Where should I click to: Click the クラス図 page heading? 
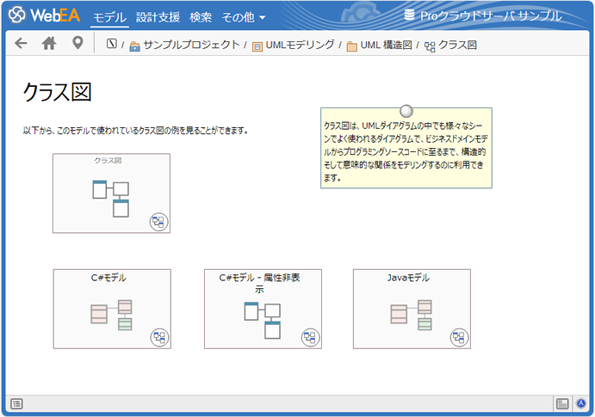58,92
